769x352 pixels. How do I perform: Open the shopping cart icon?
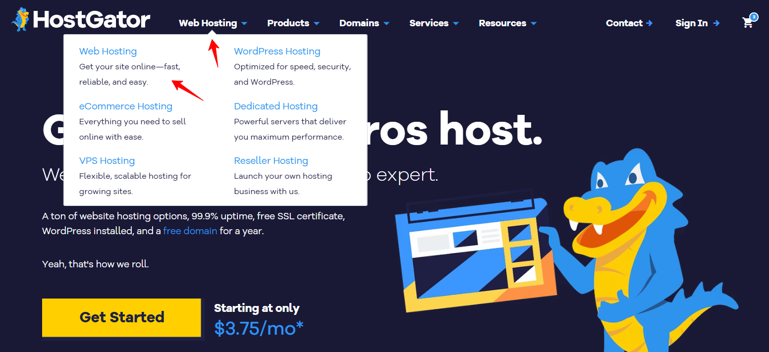[x=748, y=22]
